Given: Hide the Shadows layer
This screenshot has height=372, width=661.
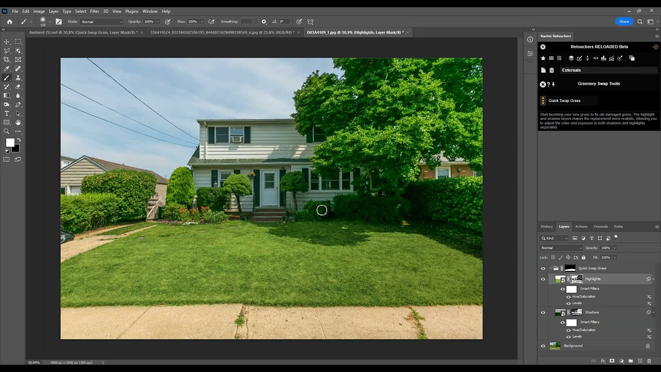Looking at the screenshot, I should tap(543, 313).
